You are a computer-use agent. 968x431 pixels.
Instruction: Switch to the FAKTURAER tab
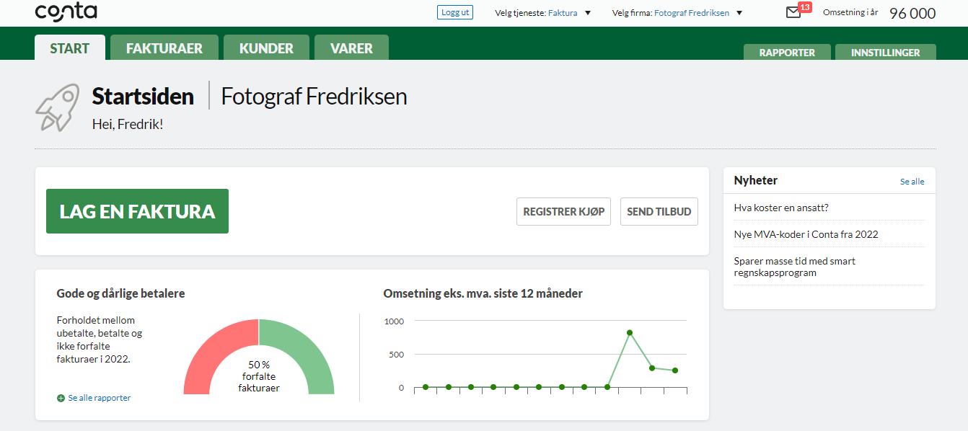[x=164, y=47]
